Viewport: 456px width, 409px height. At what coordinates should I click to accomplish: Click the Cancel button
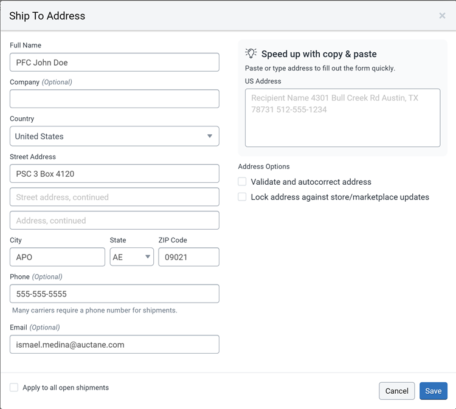point(396,391)
